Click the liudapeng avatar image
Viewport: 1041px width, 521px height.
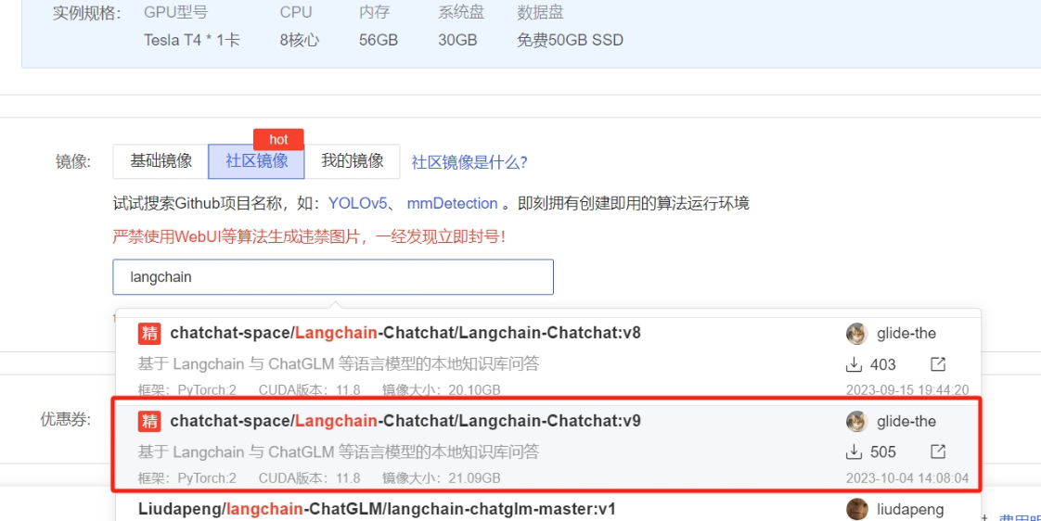[x=857, y=509]
